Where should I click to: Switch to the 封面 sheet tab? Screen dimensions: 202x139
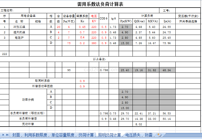tap(16, 135)
